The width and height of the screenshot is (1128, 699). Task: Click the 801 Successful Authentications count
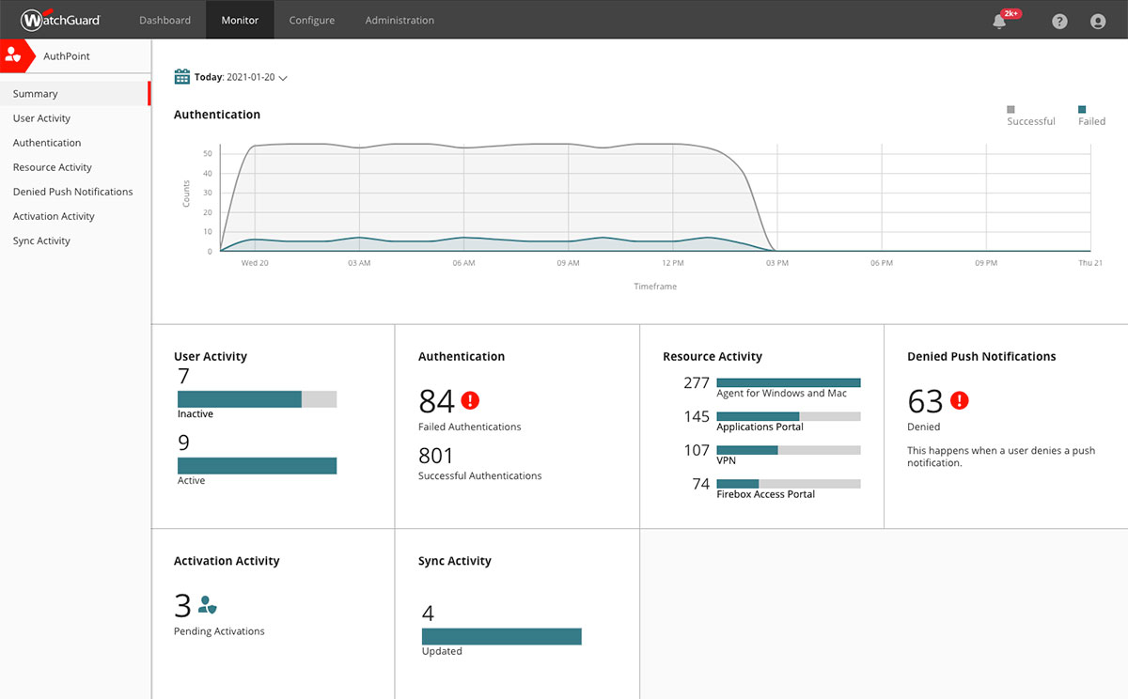pyautogui.click(x=436, y=456)
